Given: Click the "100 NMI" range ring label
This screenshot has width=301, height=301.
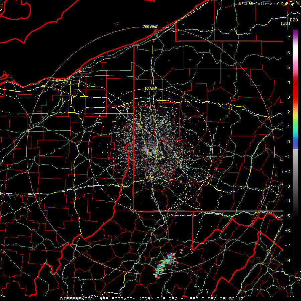Looking at the screenshot, I should coord(150,26).
